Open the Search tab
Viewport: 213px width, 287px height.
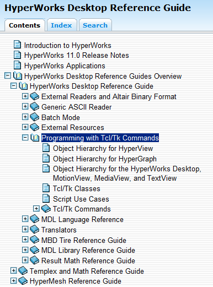[x=95, y=25]
